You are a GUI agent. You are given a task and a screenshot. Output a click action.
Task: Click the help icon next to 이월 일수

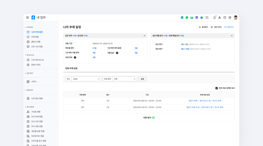tap(117, 53)
